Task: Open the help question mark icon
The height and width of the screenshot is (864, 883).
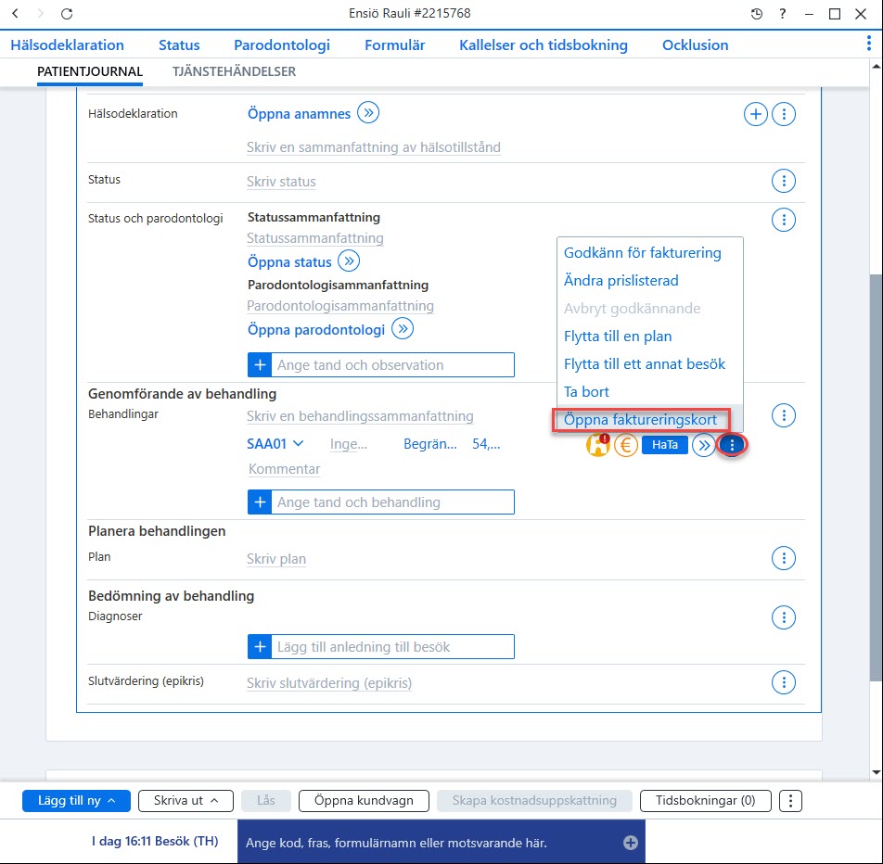Action: (782, 14)
